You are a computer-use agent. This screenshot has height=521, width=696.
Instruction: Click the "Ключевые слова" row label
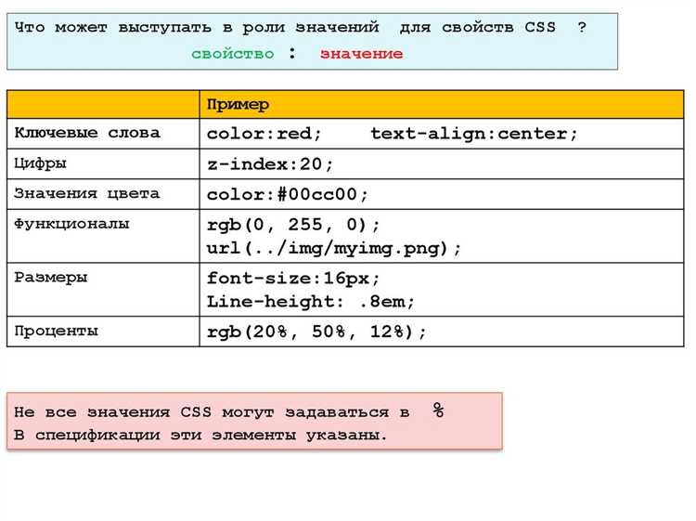[x=87, y=133]
